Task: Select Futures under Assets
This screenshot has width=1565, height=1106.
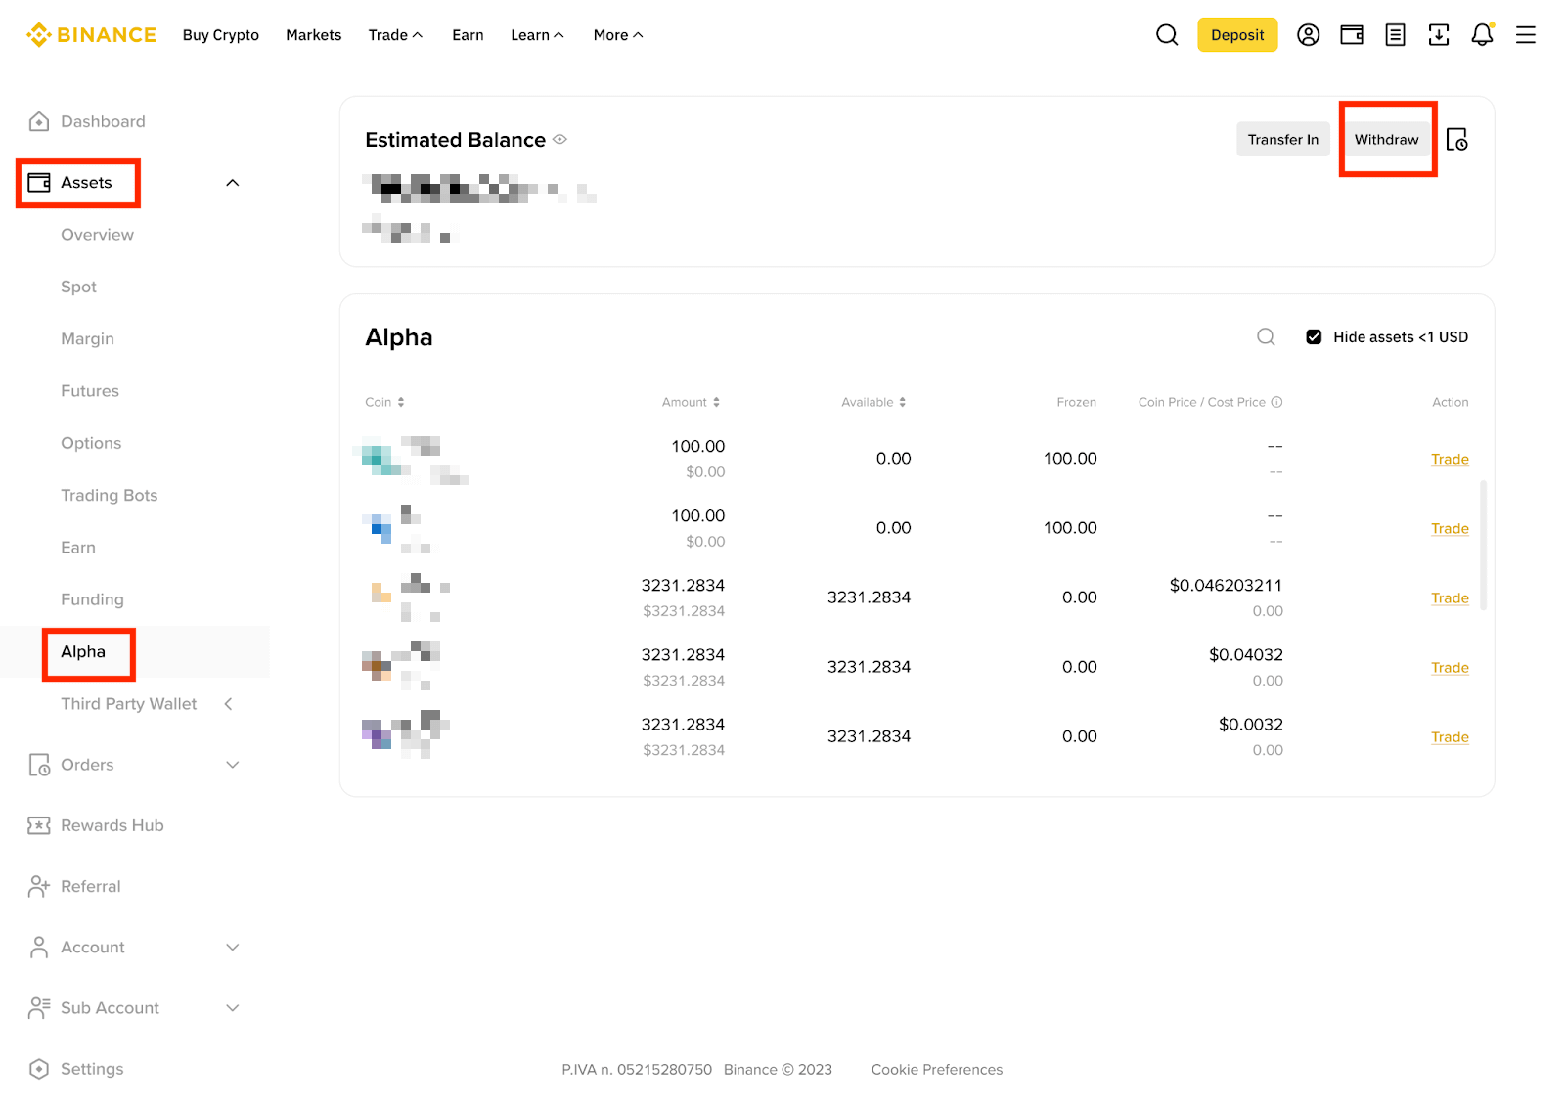Action: coord(90,391)
